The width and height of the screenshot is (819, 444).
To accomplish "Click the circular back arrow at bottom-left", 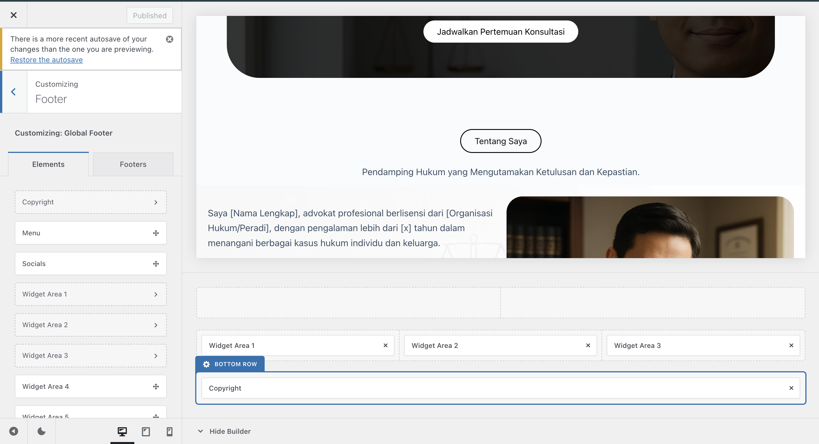I will tap(13, 431).
